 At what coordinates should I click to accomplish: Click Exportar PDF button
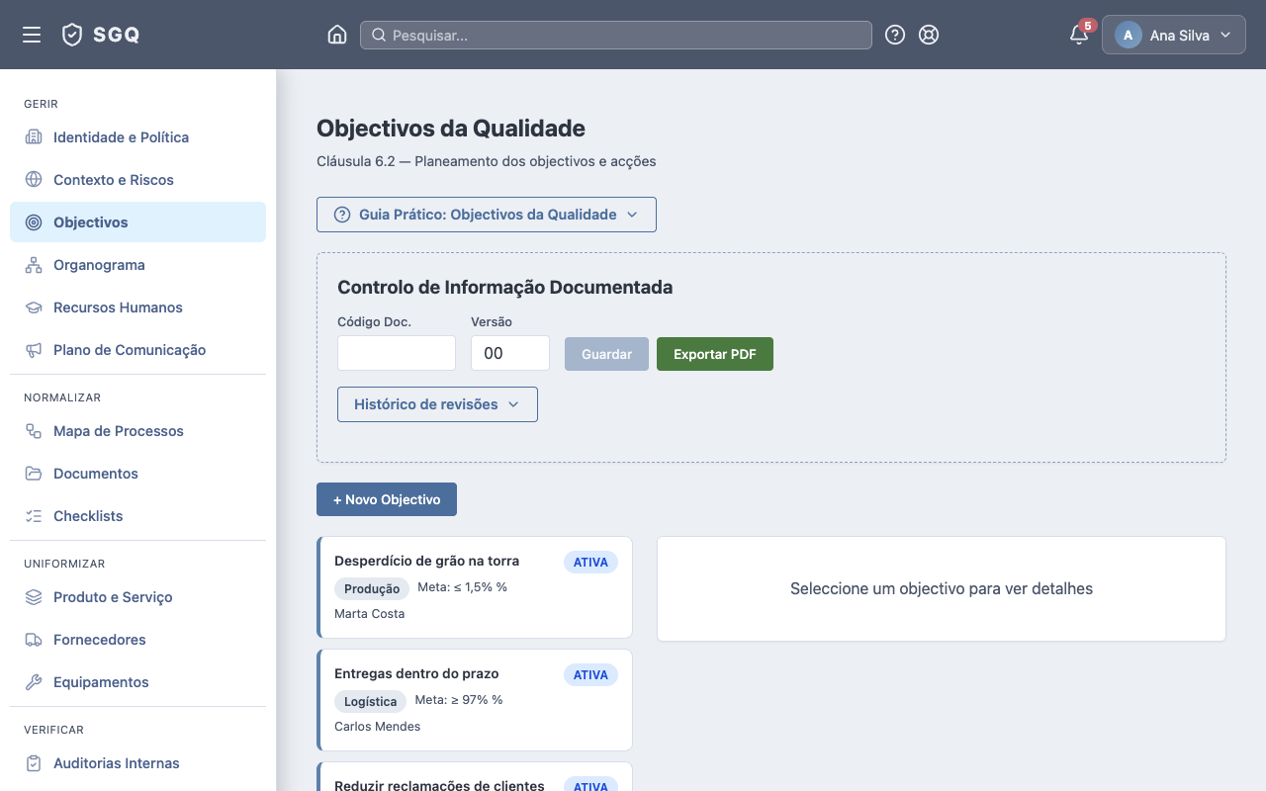tap(715, 354)
